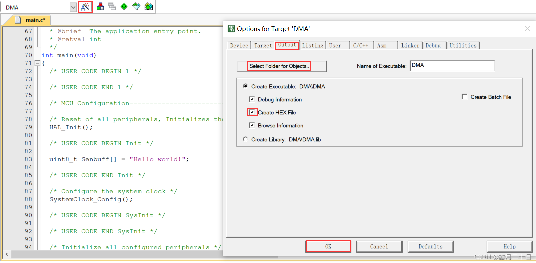Select Create Library radio option
Viewport: 536px width, 263px height.
coord(245,139)
